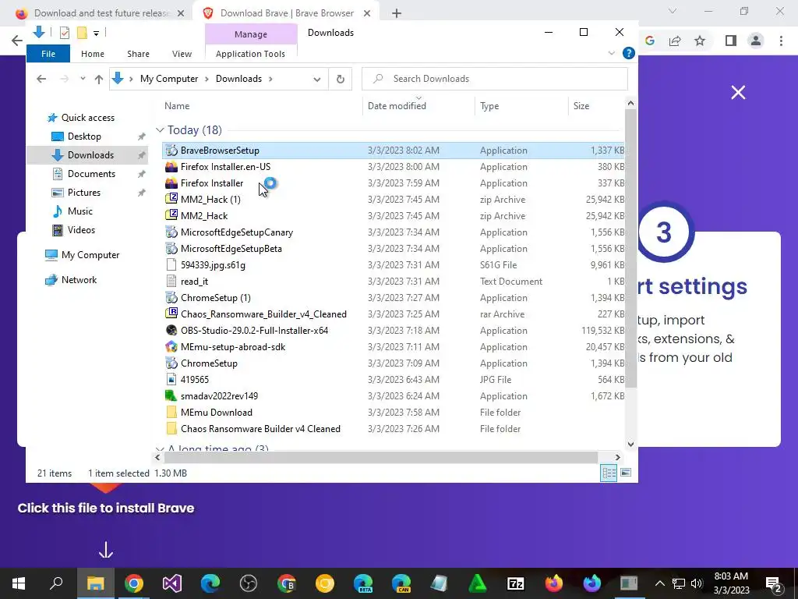Open recent locations dropdown arrow
798x599 pixels.
pos(83,79)
